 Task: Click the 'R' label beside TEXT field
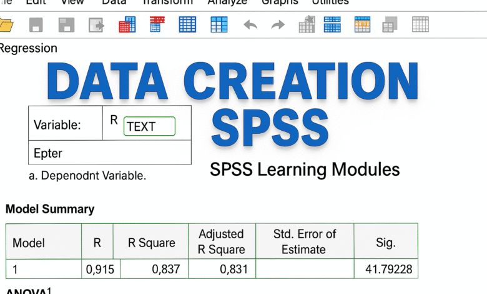click(x=114, y=119)
